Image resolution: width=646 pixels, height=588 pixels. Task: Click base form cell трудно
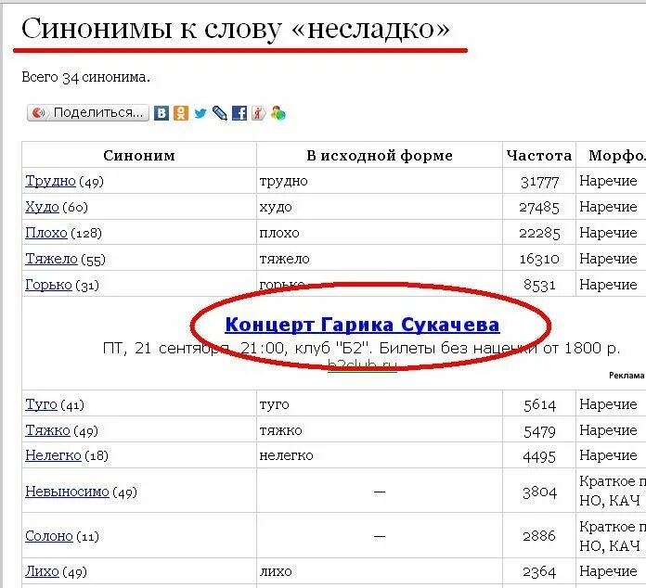283,181
